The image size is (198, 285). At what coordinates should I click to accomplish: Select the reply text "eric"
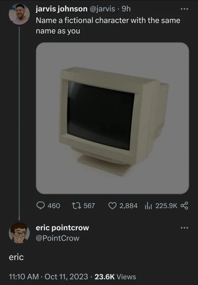[x=16, y=257]
